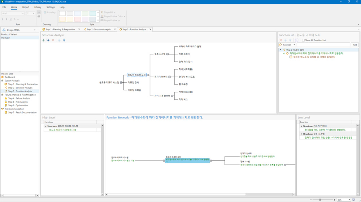Open the Report ribbon tab

tap(26, 7)
